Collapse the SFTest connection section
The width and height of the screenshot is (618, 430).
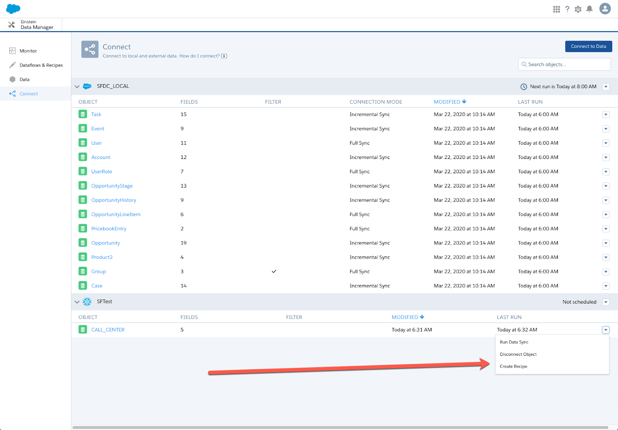pos(77,302)
